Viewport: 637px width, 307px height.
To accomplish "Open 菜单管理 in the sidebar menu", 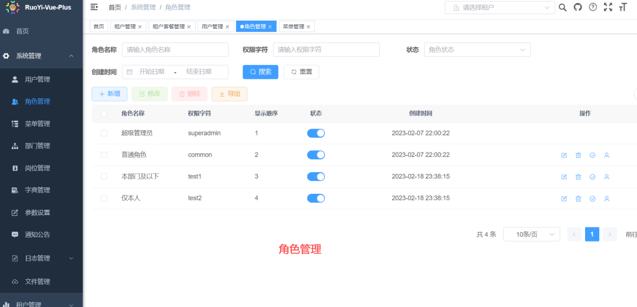I will [x=37, y=124].
